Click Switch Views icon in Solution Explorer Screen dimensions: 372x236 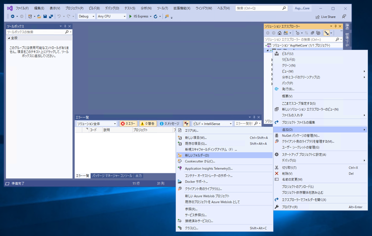tap(286, 33)
